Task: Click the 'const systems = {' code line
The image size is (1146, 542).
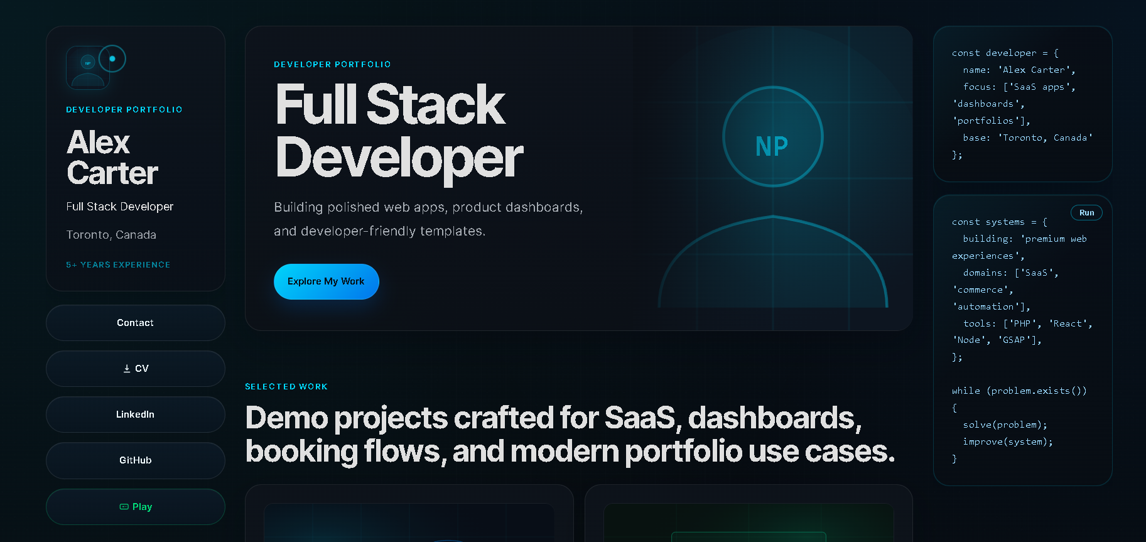Action: point(1000,222)
